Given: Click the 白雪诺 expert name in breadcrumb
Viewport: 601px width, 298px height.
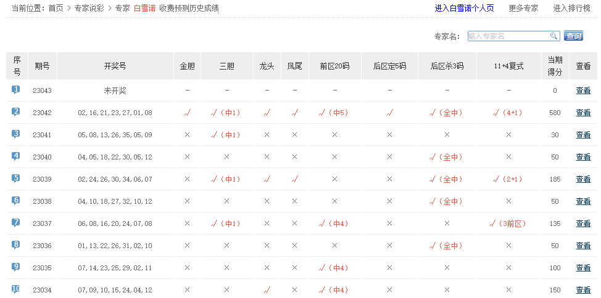Looking at the screenshot, I should click(x=144, y=9).
